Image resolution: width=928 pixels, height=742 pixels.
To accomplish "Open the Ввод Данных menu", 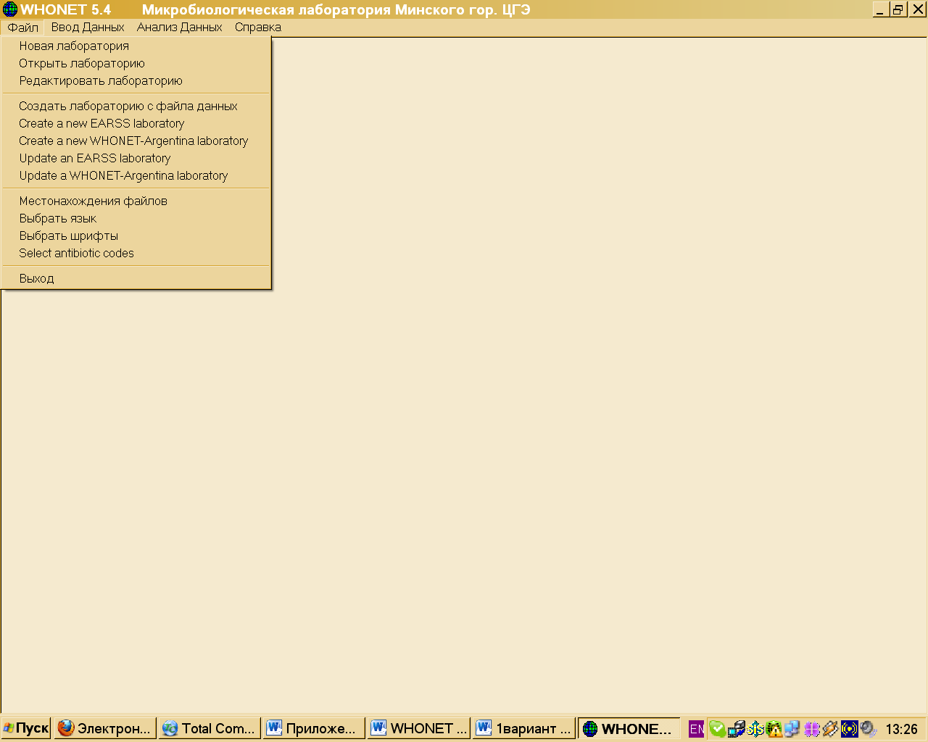I will coord(88,28).
